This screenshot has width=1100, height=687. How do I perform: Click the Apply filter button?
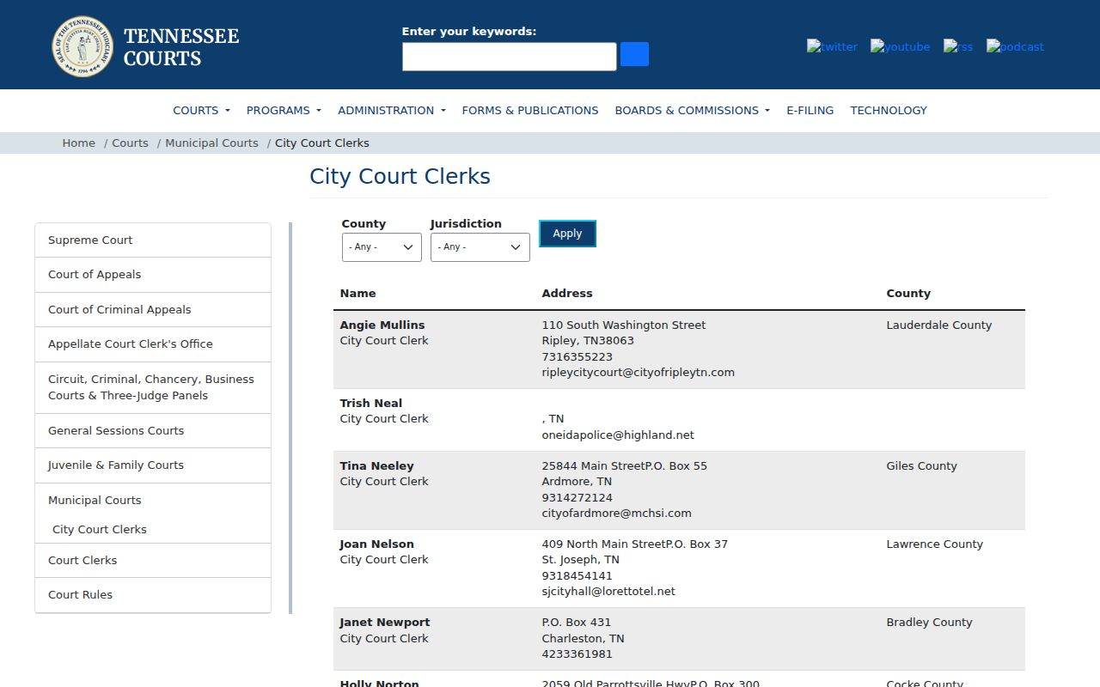click(x=567, y=234)
